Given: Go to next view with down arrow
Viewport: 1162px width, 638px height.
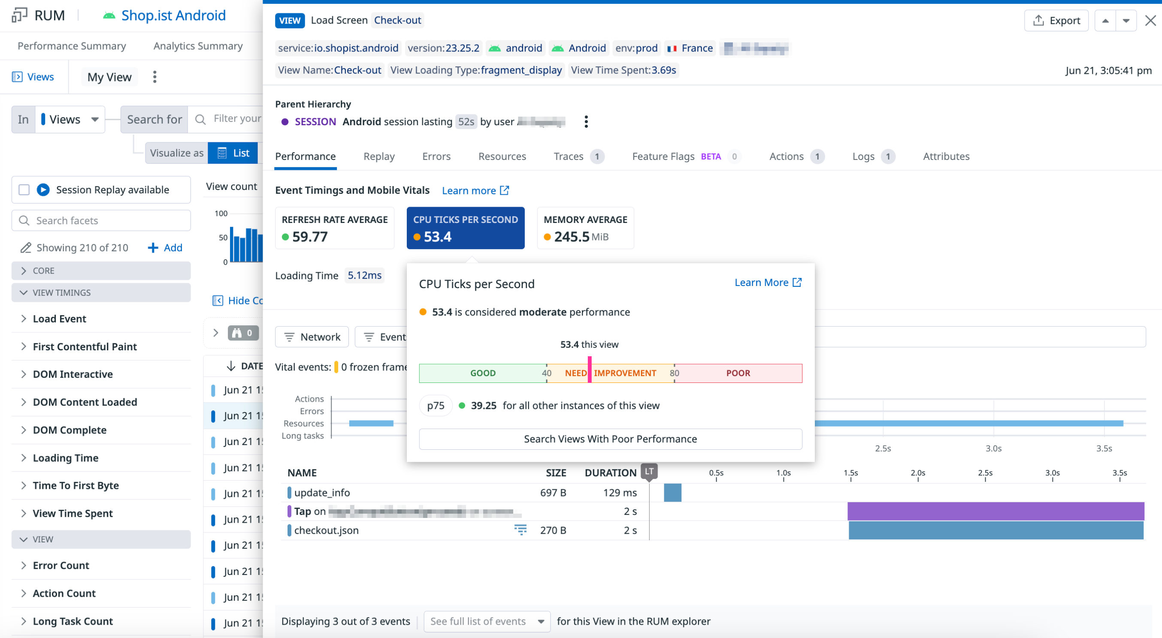Looking at the screenshot, I should click(x=1126, y=20).
